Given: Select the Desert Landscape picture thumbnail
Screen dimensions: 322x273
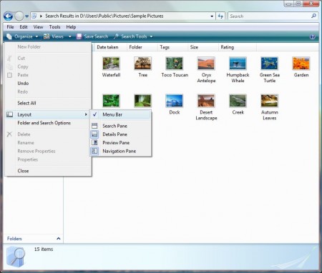Looking at the screenshot, I should [x=206, y=101].
